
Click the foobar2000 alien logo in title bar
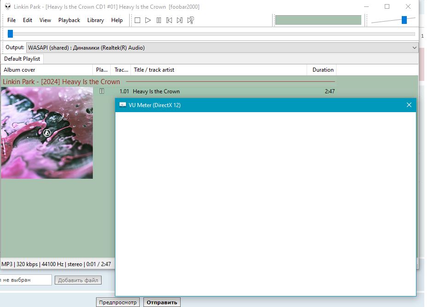tap(8, 6)
